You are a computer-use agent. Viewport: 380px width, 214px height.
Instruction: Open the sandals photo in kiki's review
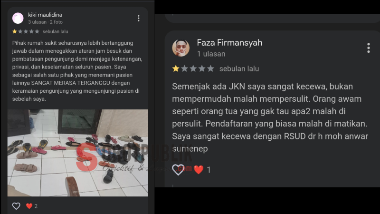pyautogui.click(x=78, y=153)
